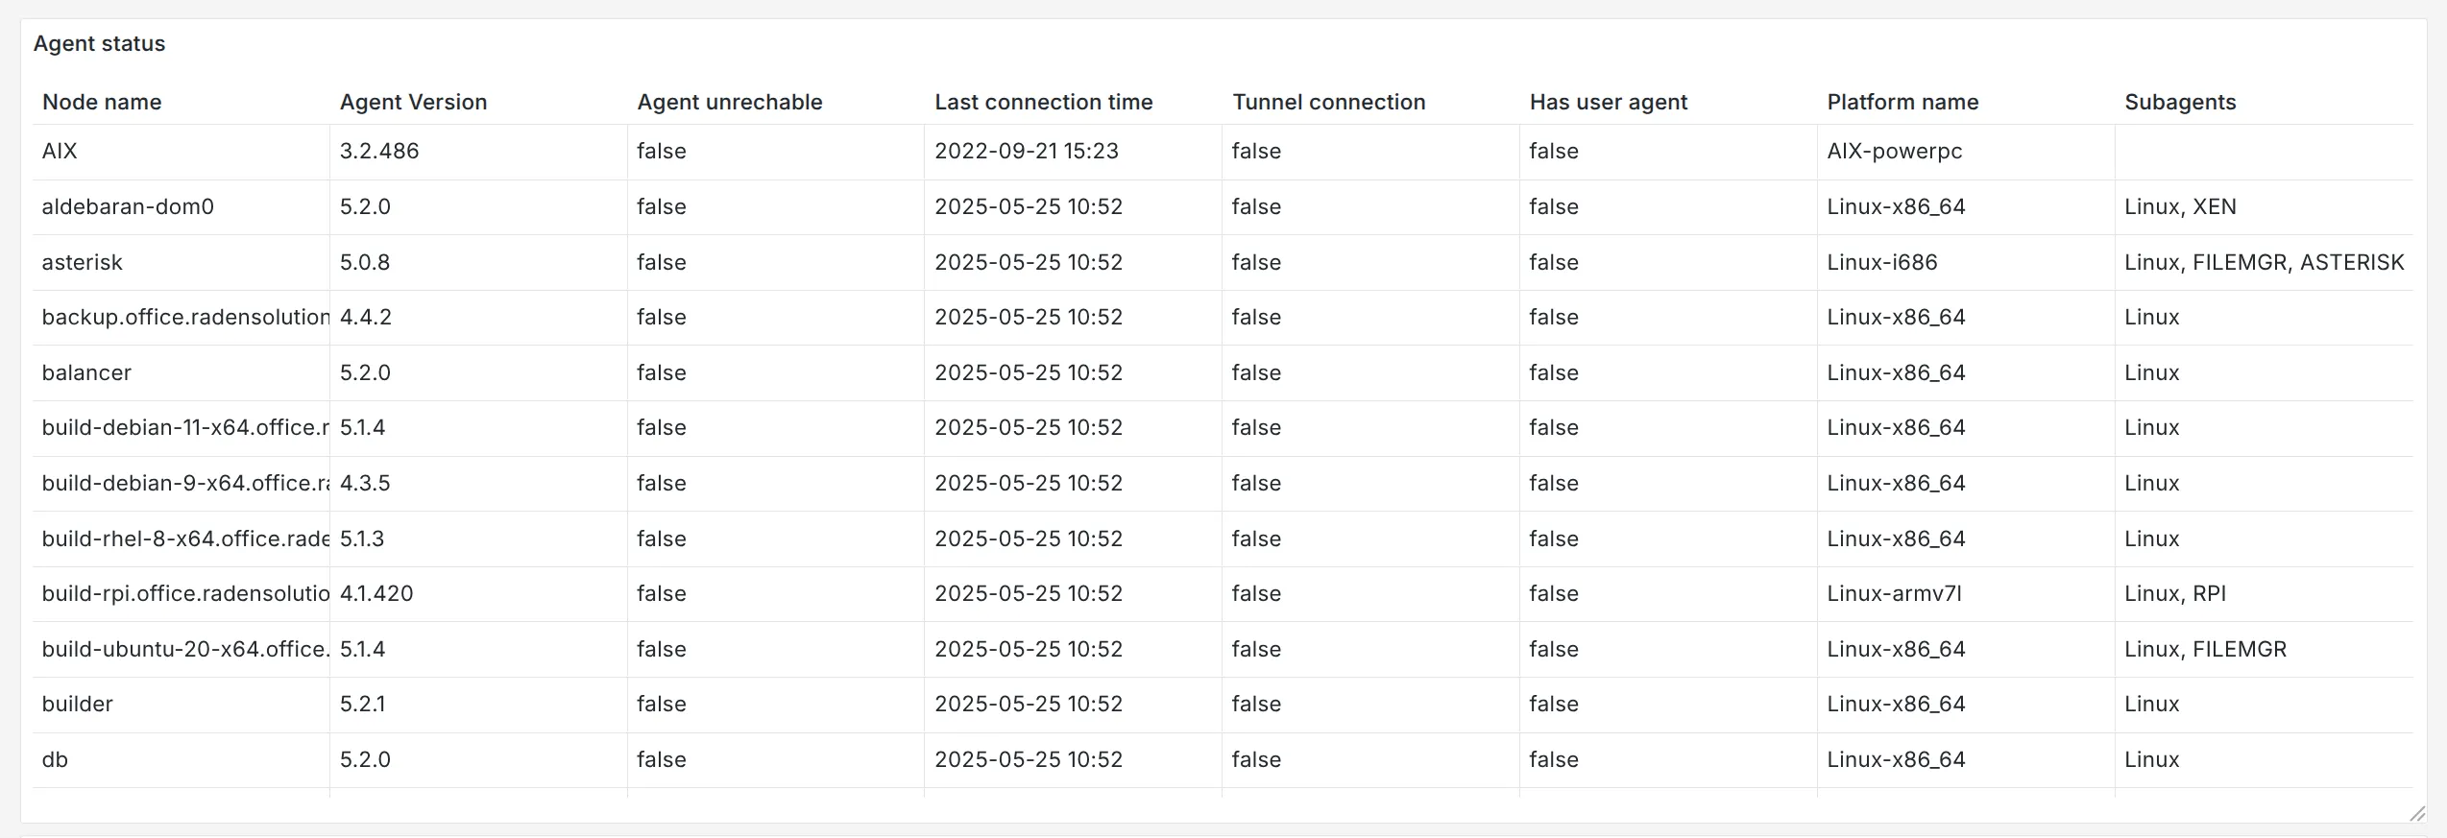
Task: Sort the table by Node name header
Action: point(101,102)
